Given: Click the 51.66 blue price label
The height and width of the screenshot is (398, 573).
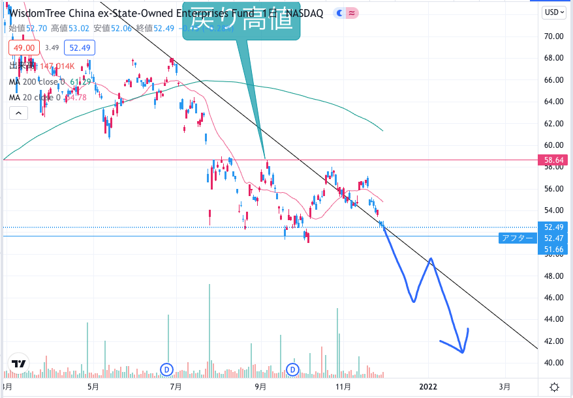Looking at the screenshot, I should (x=553, y=249).
